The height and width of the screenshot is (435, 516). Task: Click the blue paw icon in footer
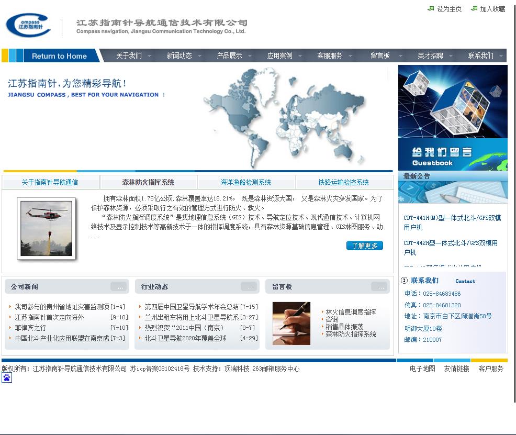click(x=7, y=377)
